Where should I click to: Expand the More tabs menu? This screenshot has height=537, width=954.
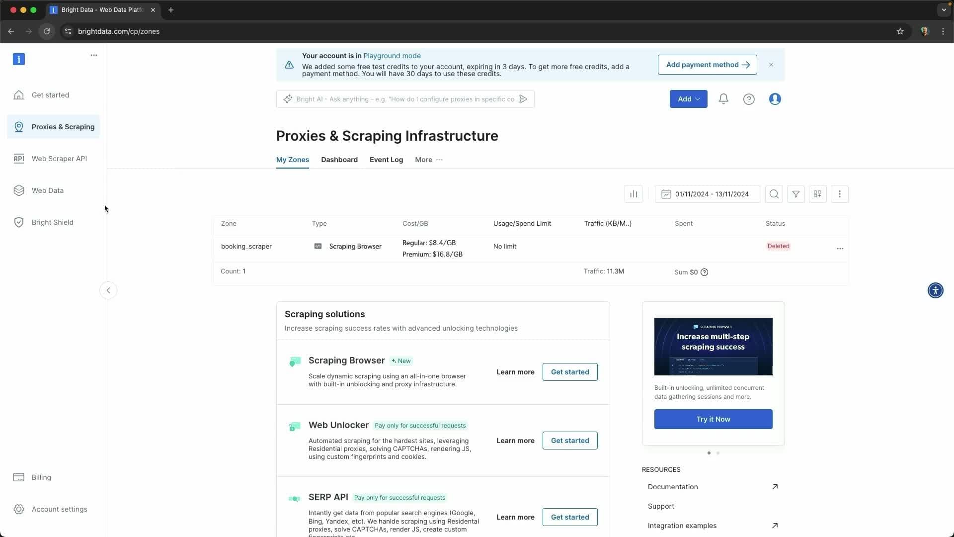point(429,160)
